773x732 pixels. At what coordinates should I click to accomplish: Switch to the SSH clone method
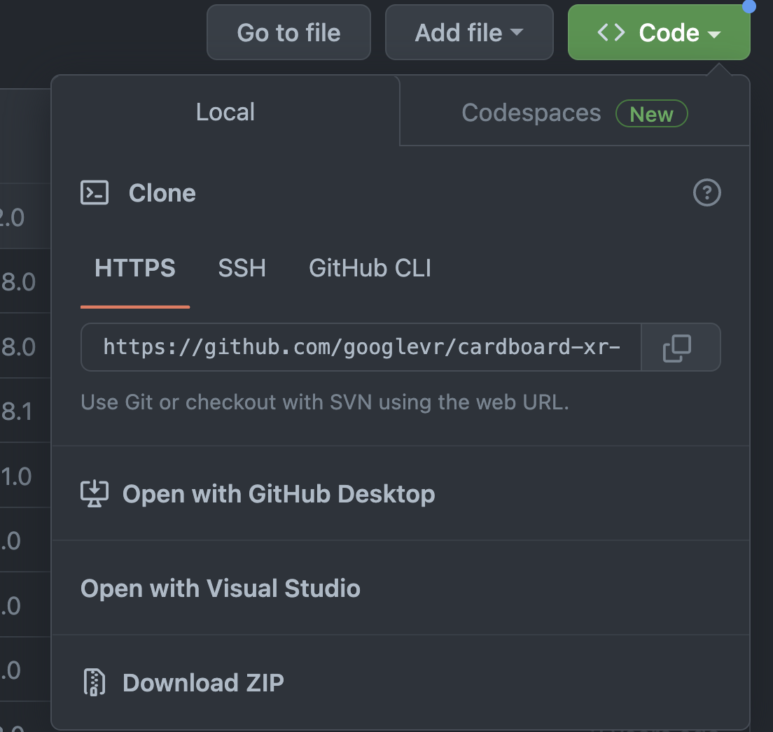pos(242,267)
